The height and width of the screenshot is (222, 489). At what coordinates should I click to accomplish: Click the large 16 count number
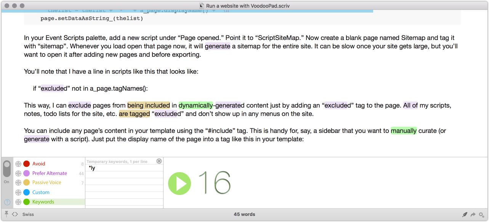(x=215, y=183)
